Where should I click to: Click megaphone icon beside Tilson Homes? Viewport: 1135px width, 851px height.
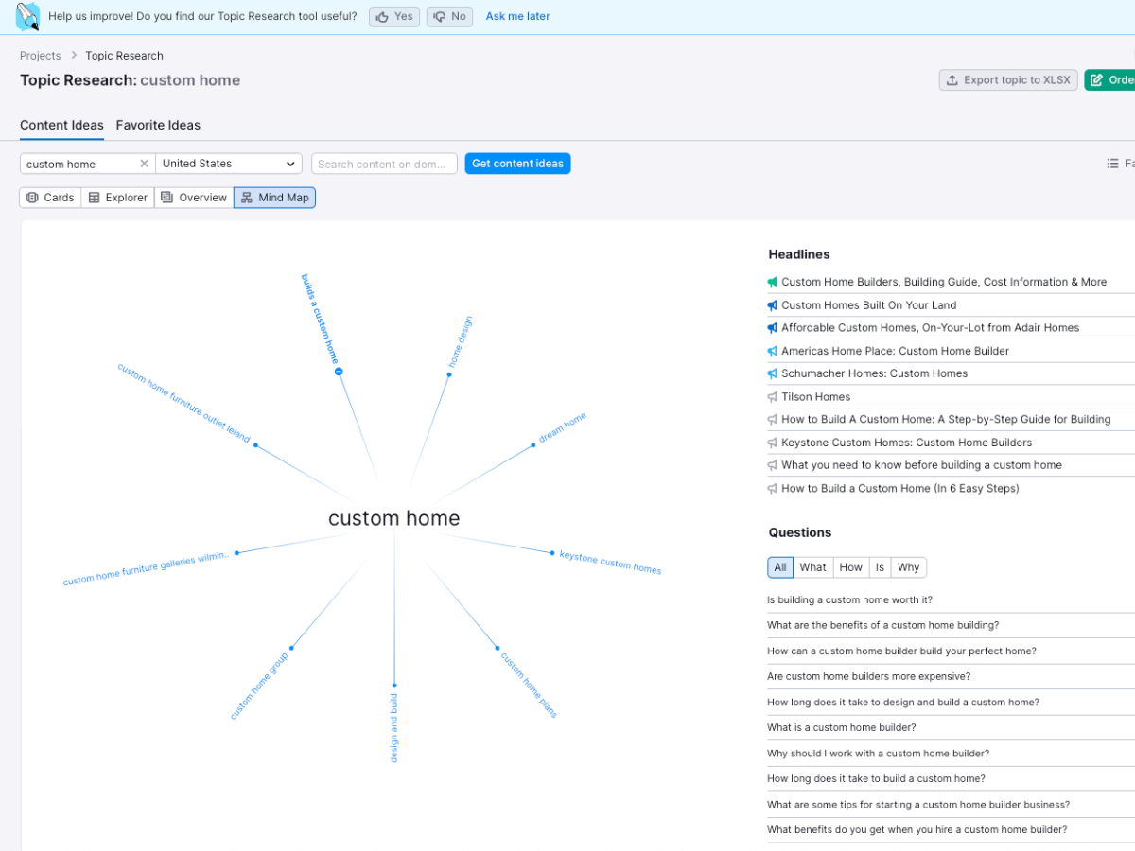773,397
